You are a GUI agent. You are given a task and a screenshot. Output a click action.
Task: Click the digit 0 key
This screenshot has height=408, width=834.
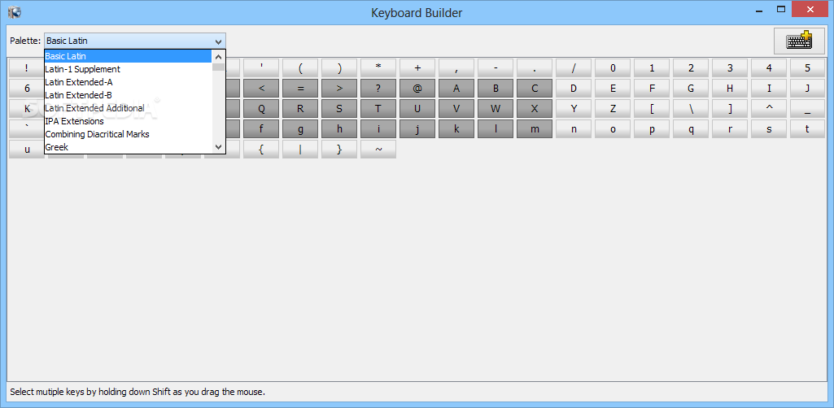pyautogui.click(x=613, y=68)
